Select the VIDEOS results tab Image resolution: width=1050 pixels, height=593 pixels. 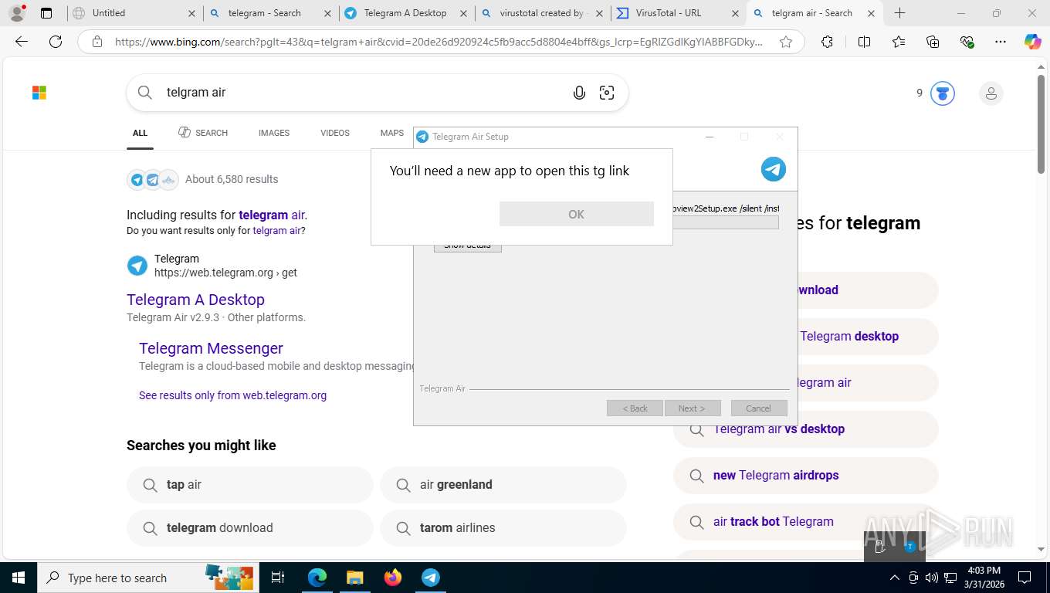click(335, 133)
